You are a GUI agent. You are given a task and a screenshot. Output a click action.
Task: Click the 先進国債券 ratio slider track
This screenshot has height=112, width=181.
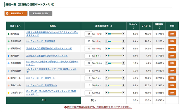click(x=115, y=63)
